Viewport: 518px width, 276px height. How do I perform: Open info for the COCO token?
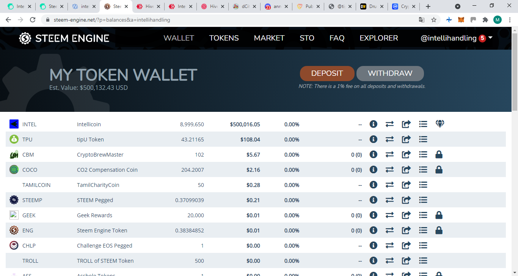point(374,169)
